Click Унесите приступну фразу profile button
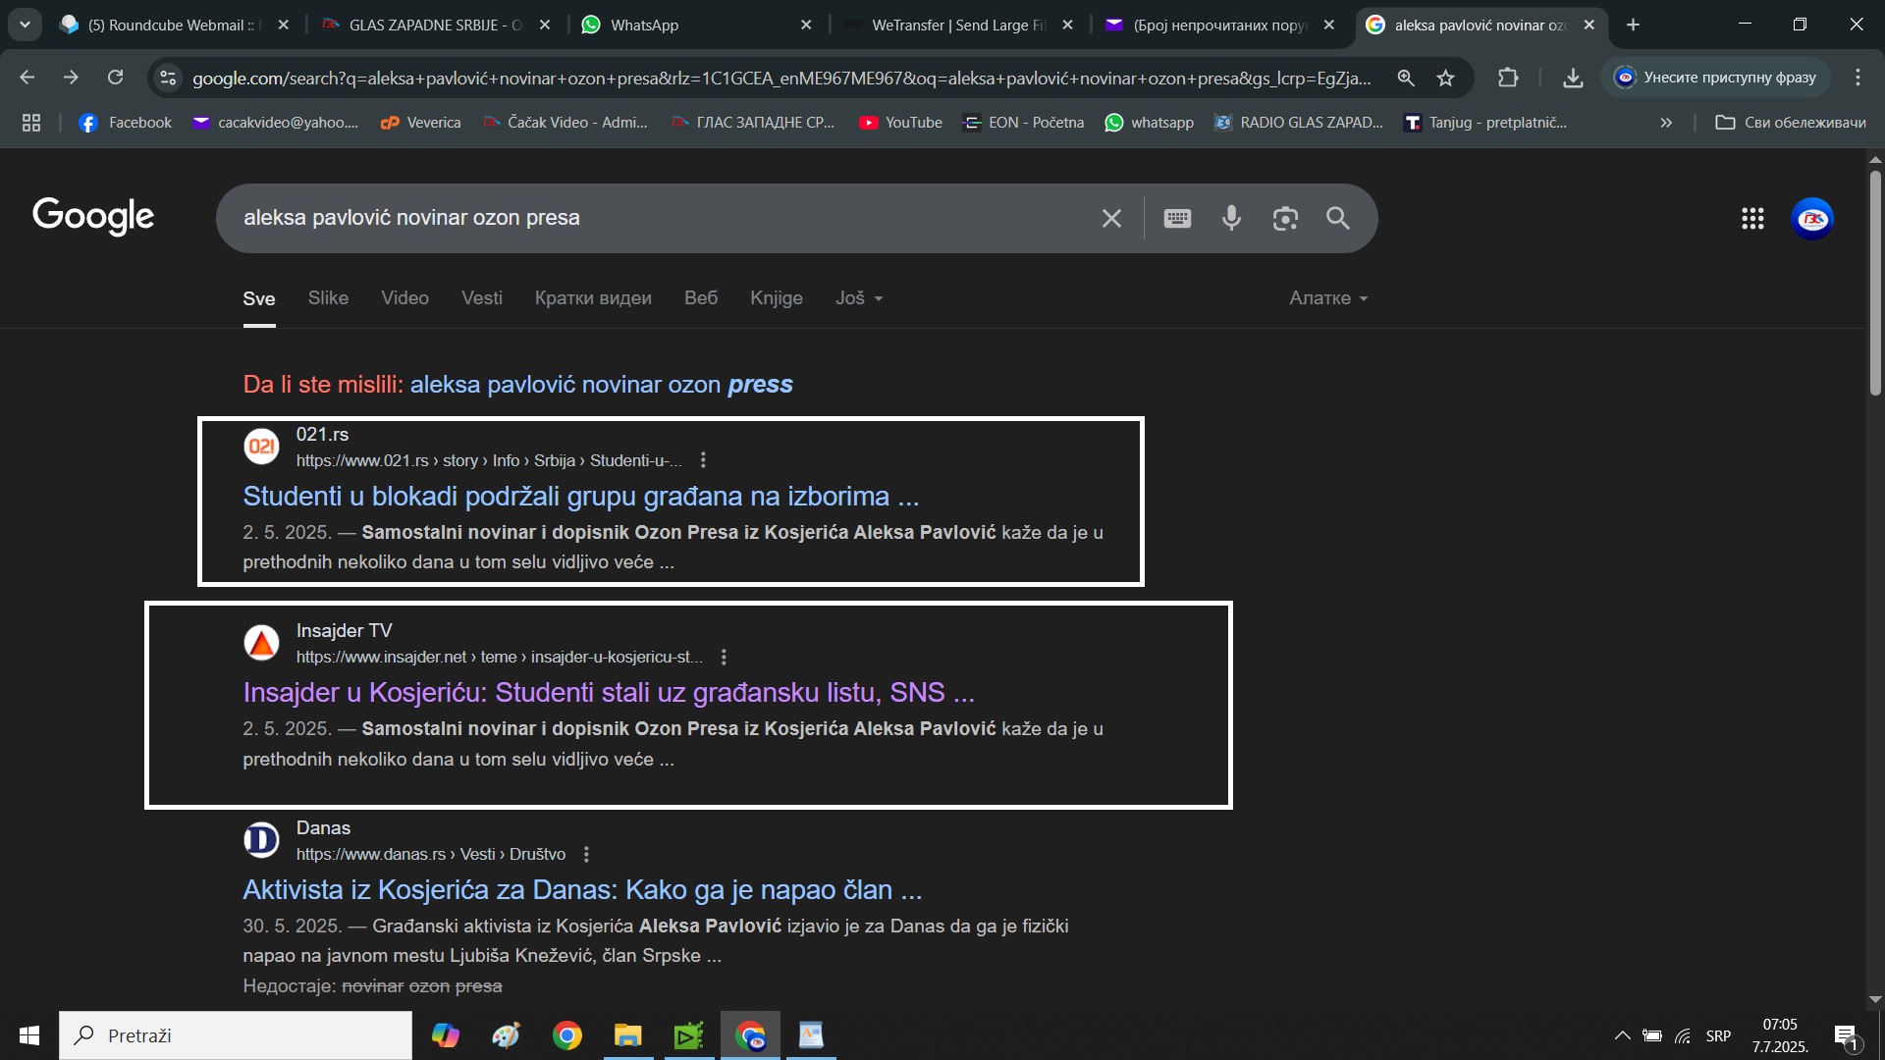The image size is (1885, 1060). coord(1716,78)
